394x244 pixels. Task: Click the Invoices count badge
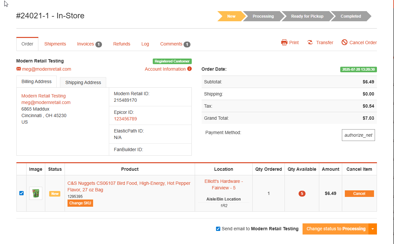pos(99,44)
